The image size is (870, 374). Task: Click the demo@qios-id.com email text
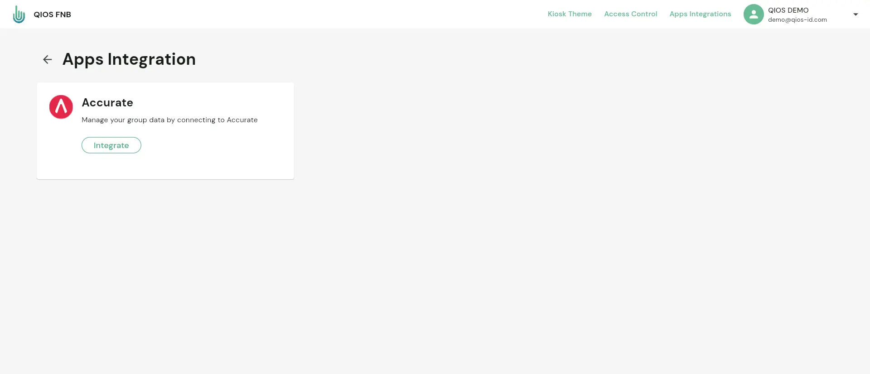point(797,19)
